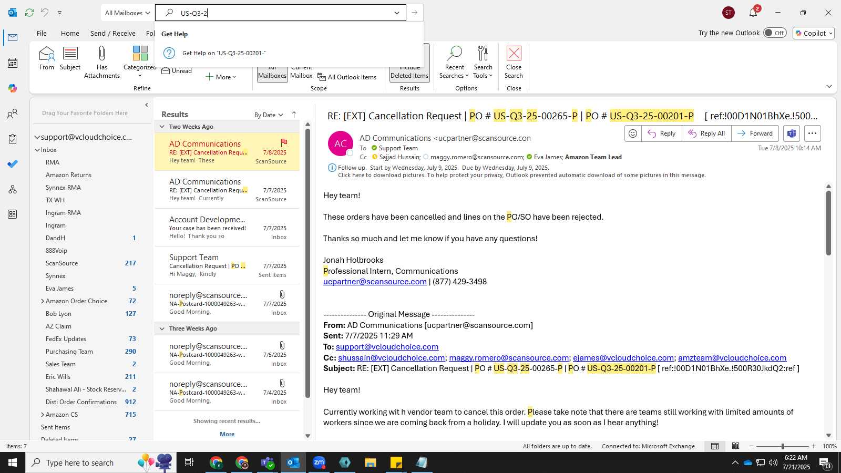The height and width of the screenshot is (473, 841).
Task: Click the amzteam@vcloudchoice.com link
Action: point(732,358)
